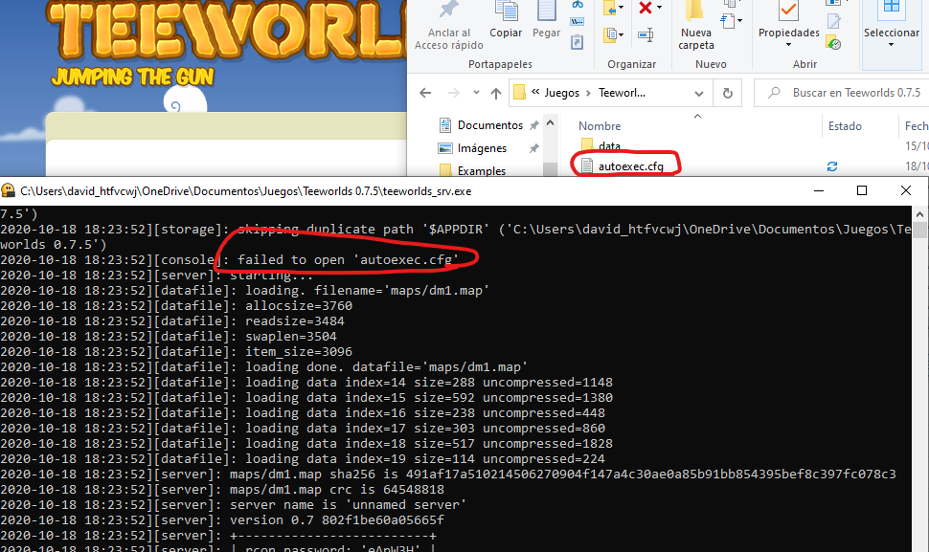Click the teeworlds_srv.exe console window icon
Screen dimensions: 929x552
pyautogui.click(x=9, y=190)
